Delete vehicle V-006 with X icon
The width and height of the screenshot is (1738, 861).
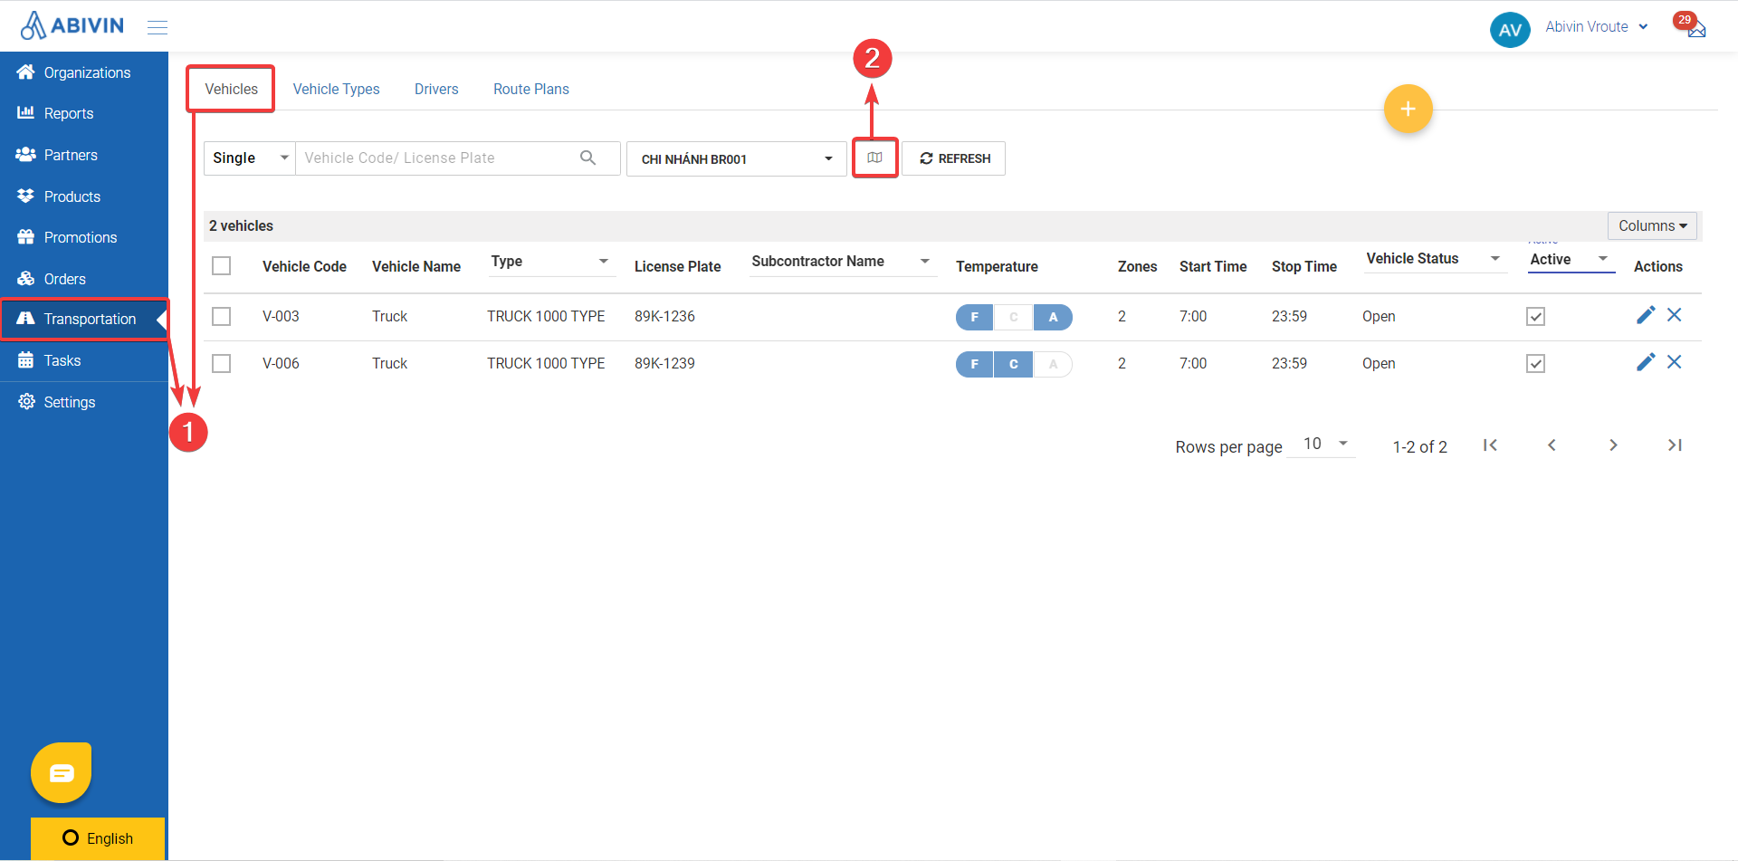[1675, 362]
